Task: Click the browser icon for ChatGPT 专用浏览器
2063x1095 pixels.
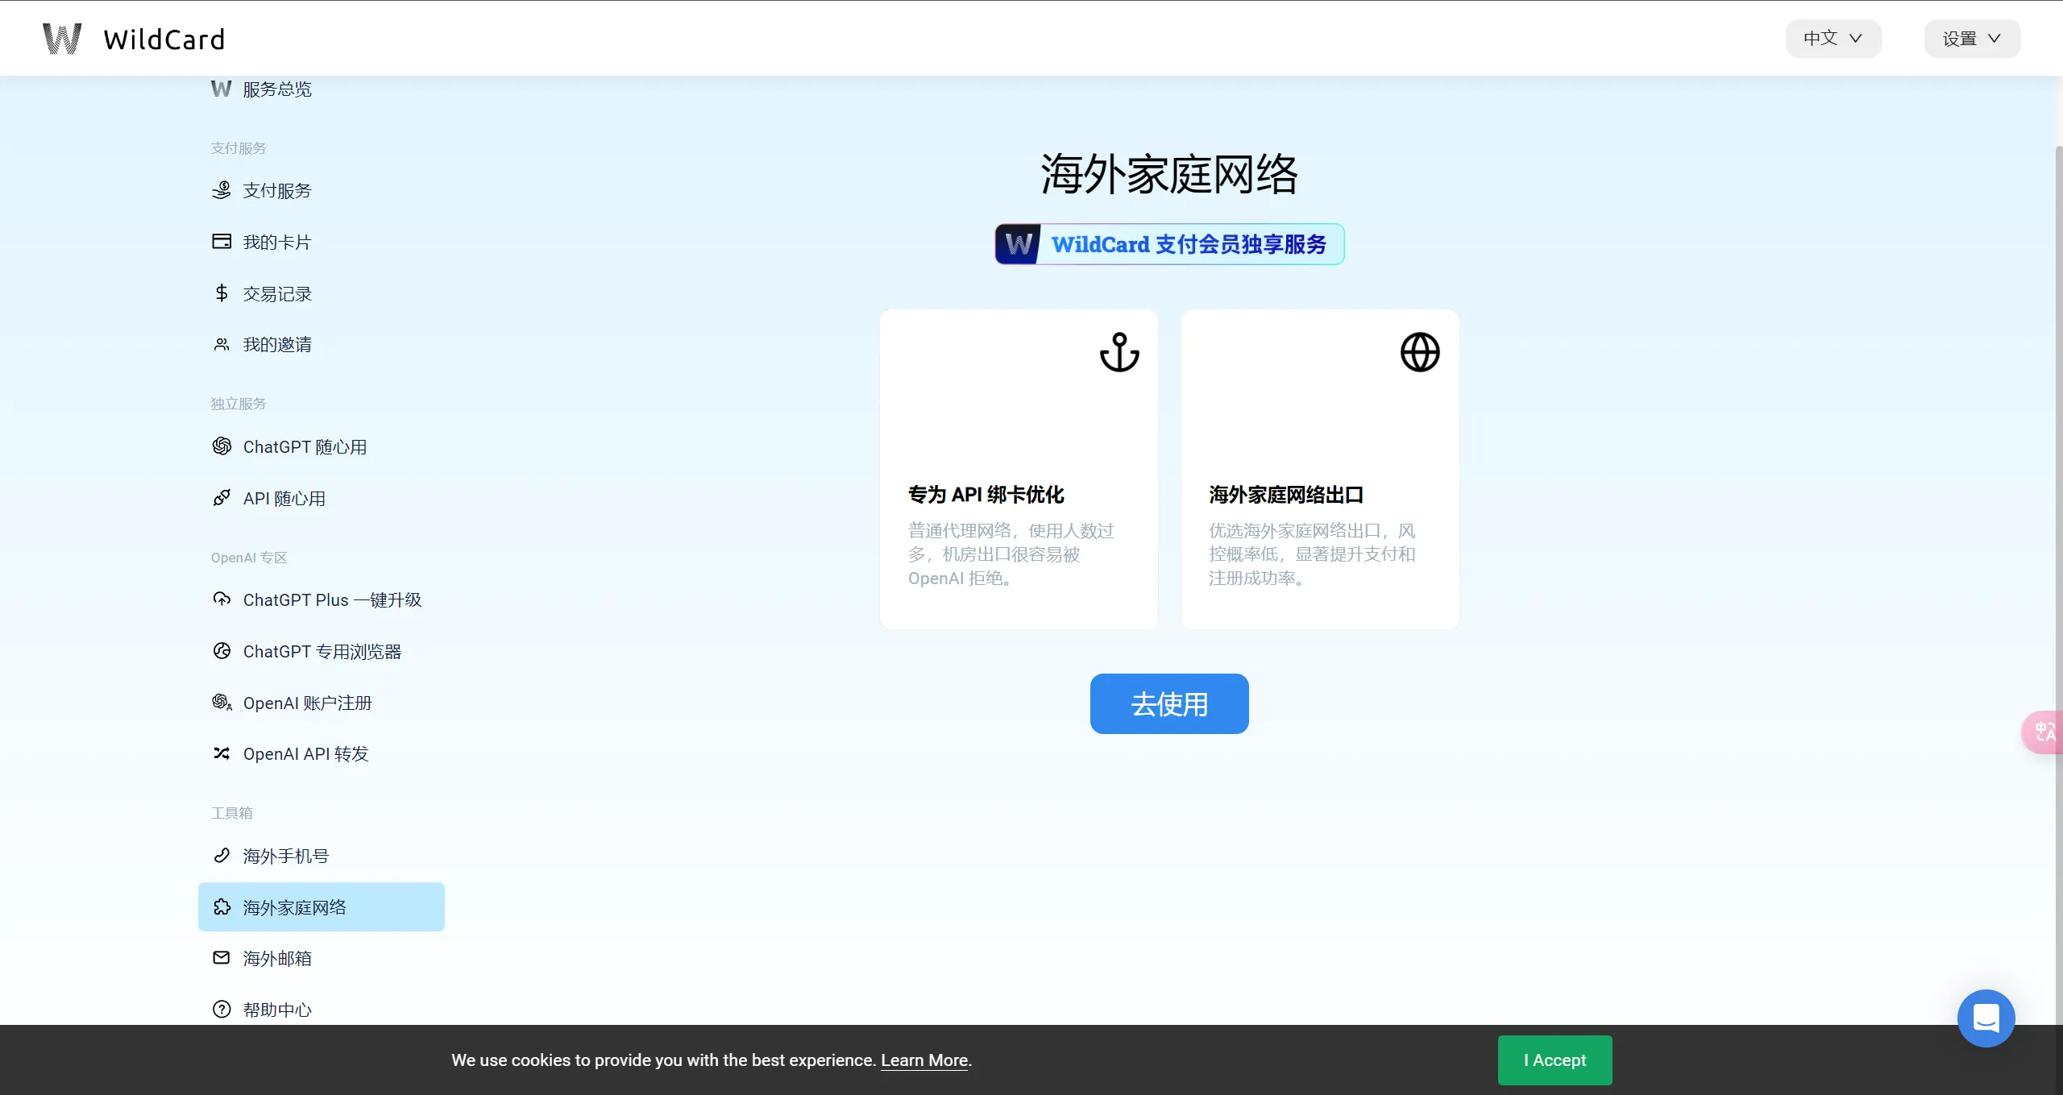Action: 222,651
